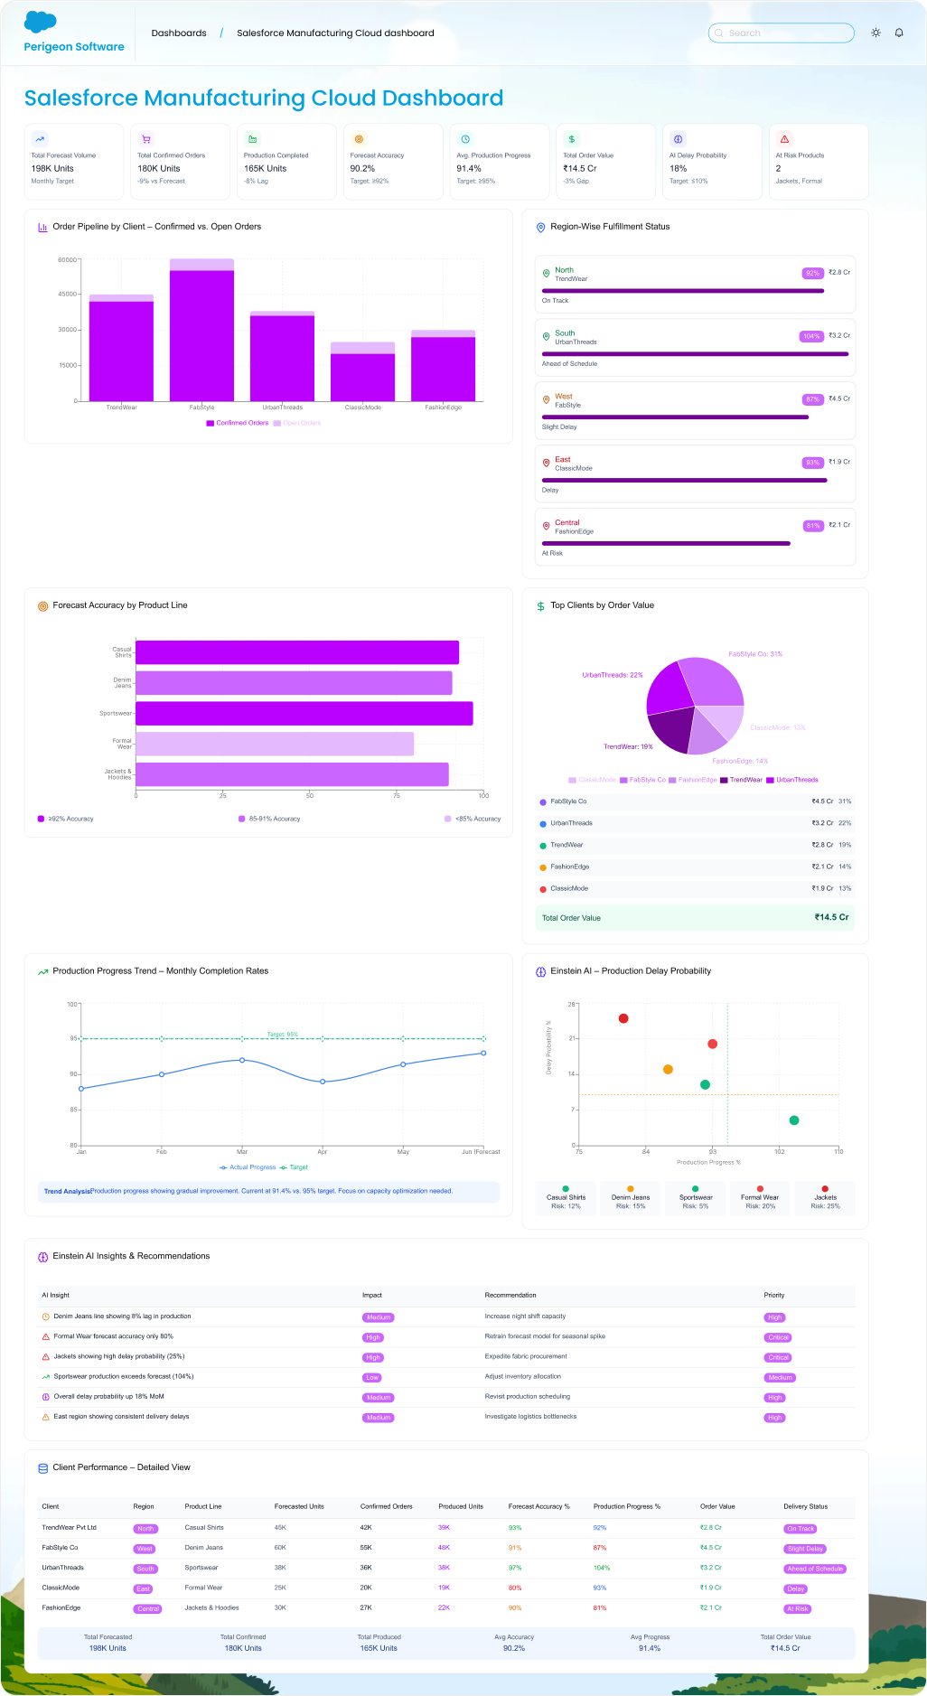This screenshot has height=1696, width=927.
Task: Toggle TrendWear legend in pie chart
Action: pos(741,780)
